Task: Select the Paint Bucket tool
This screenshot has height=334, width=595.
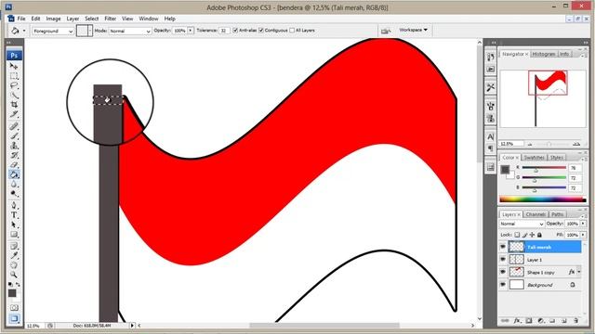Action: pos(14,174)
